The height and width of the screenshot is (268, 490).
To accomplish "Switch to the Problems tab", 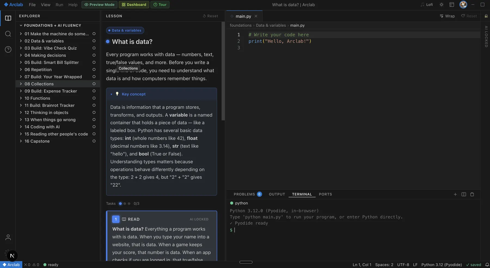I will pyautogui.click(x=247, y=194).
